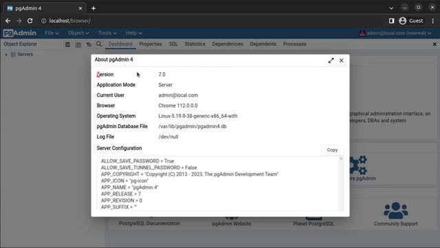Viewport: 440px width, 248px height.
Task: Click the Filtered Rows icon
Action: (x=89, y=44)
